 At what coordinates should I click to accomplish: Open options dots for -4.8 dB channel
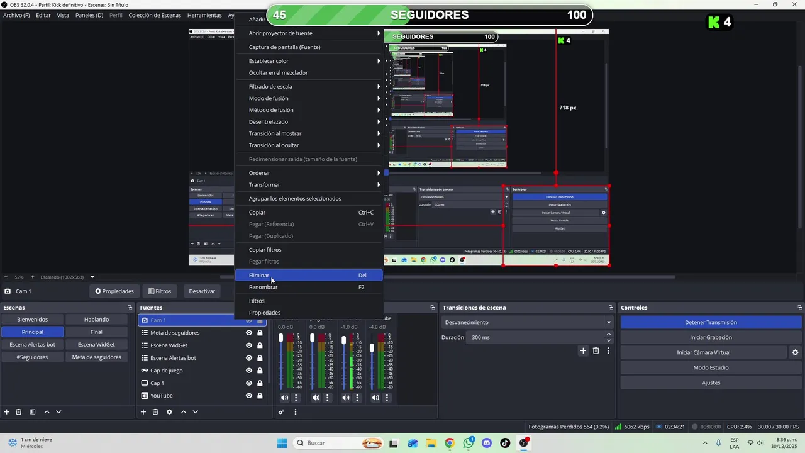click(387, 398)
